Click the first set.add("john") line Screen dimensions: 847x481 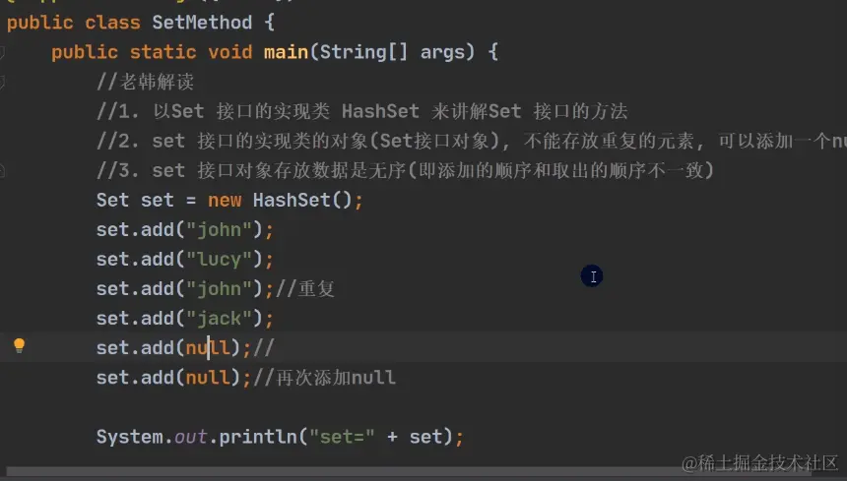click(x=185, y=230)
